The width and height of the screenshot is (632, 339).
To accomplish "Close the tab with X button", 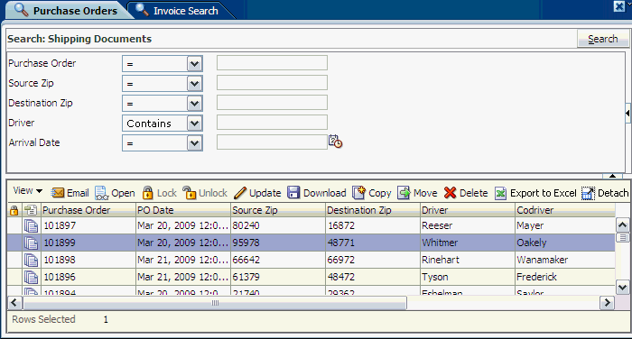I will coord(619,6).
